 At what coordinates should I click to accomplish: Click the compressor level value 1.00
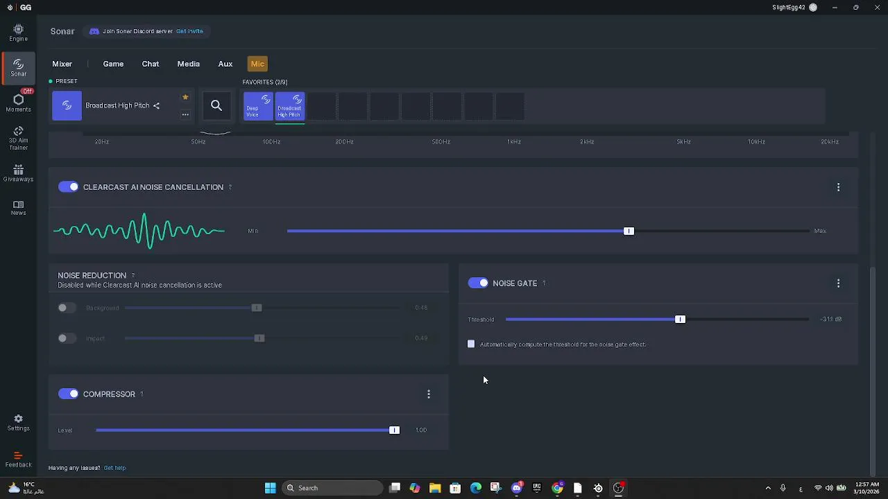pos(421,430)
